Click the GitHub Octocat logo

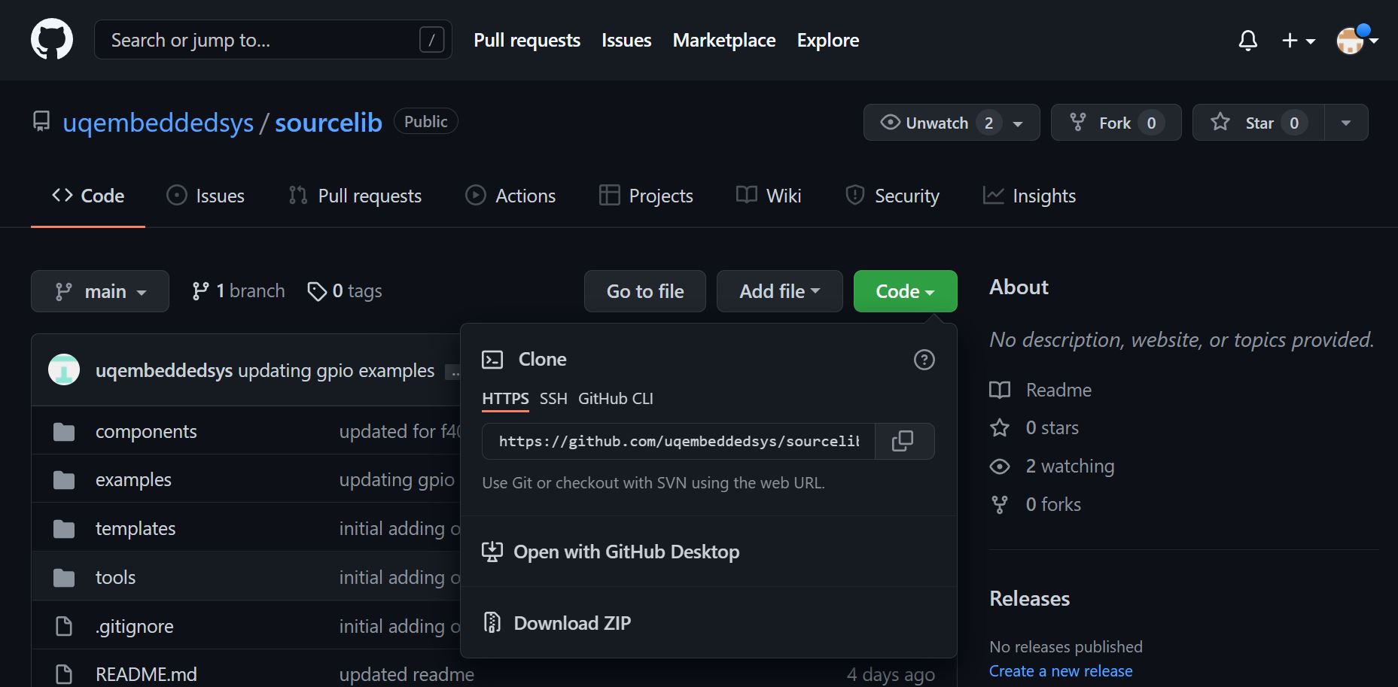[x=52, y=39]
